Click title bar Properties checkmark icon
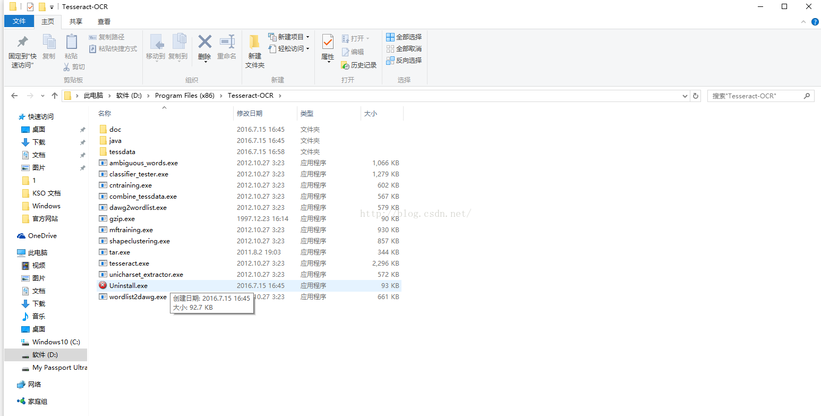Viewport: 821px width, 416px height. [30, 7]
